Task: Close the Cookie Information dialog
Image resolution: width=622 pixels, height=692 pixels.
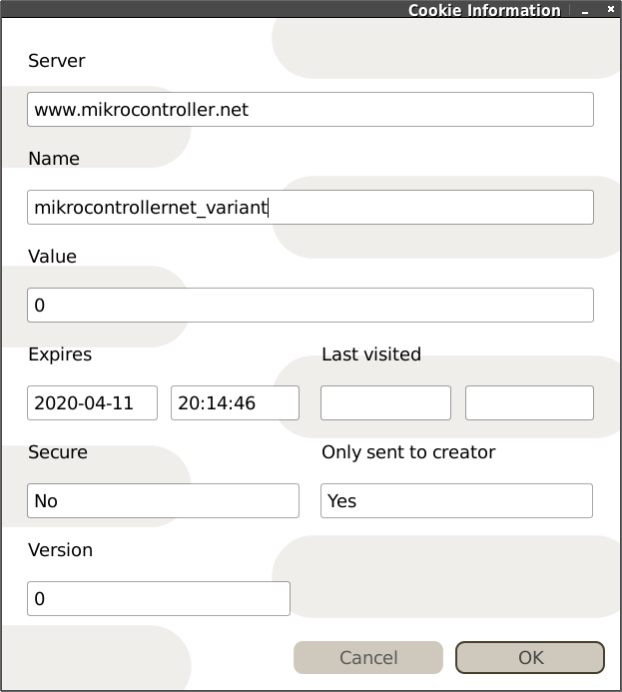Action: pyautogui.click(x=611, y=9)
